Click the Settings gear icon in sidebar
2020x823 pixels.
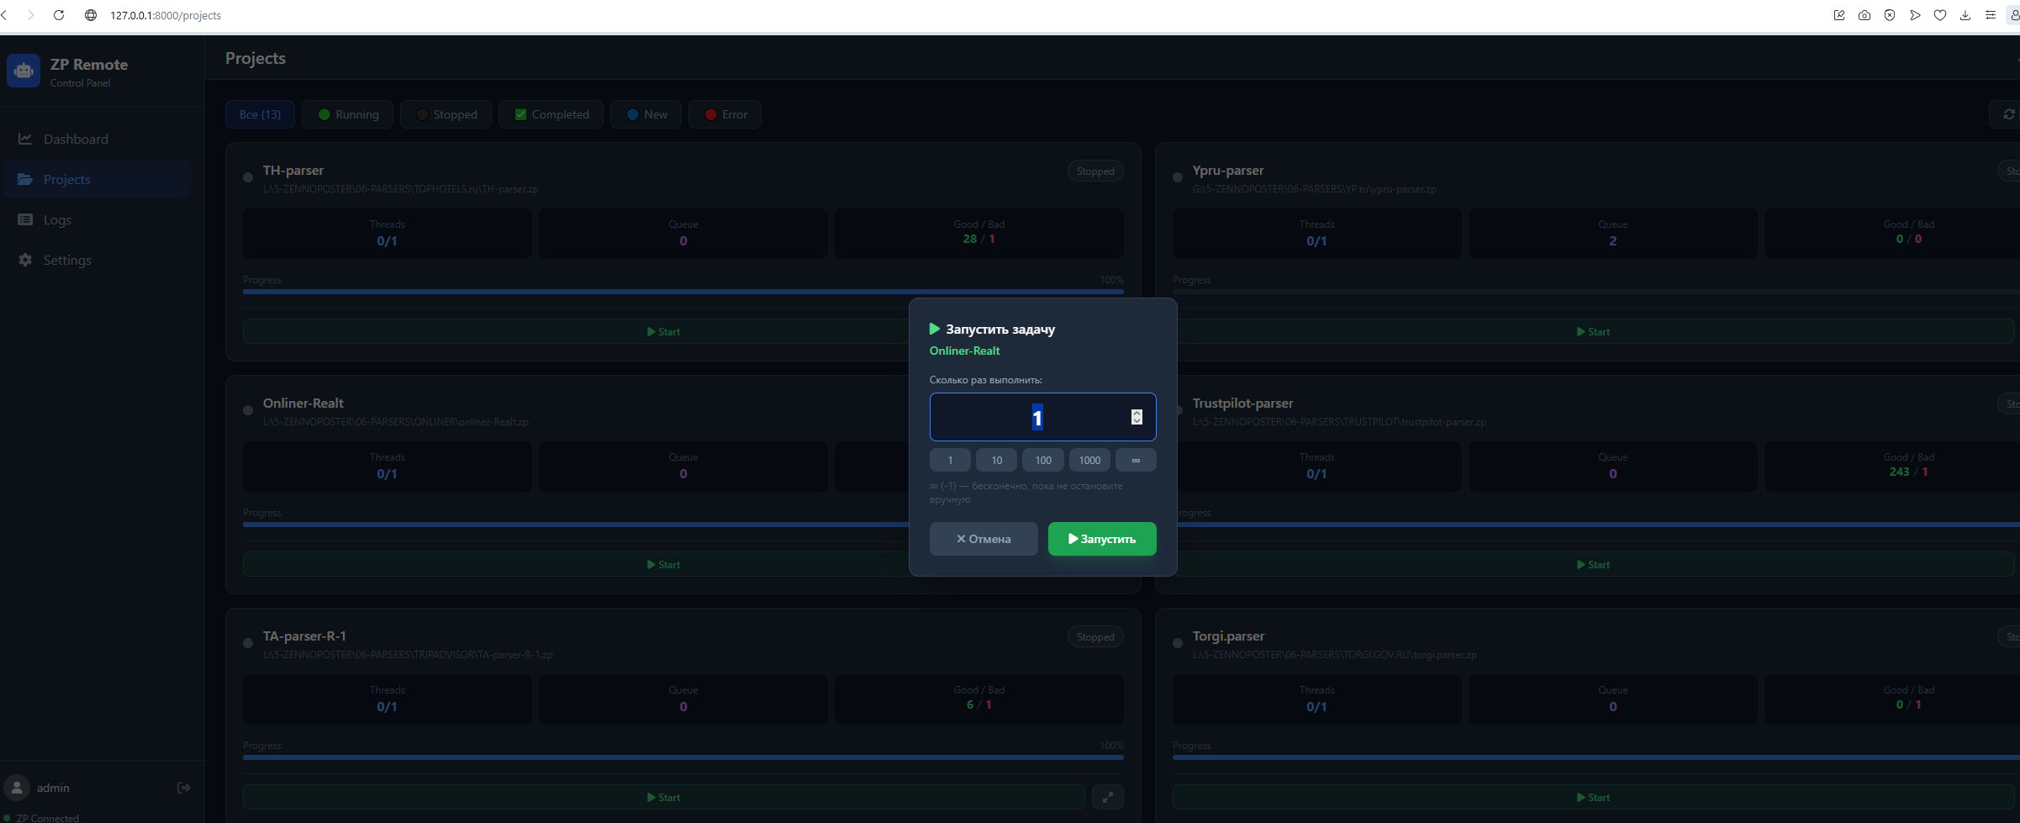25,260
